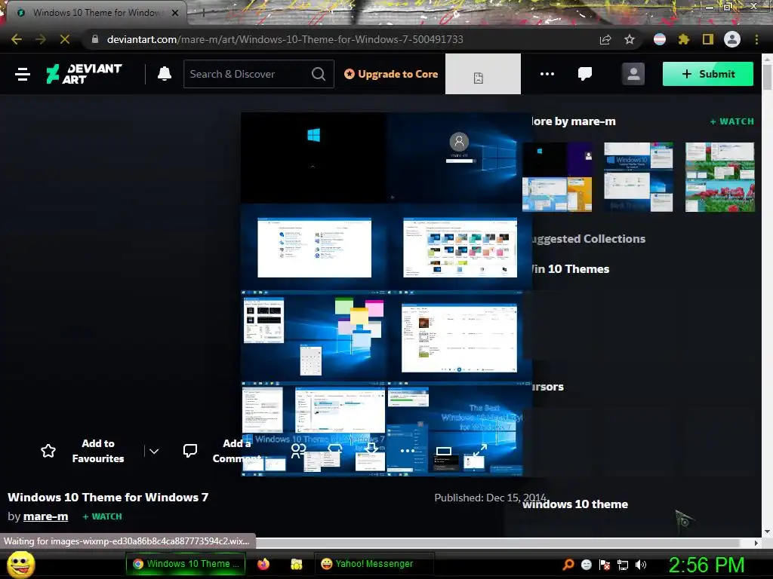The height and width of the screenshot is (579, 773).
Task: Click the green Submit button
Action: 708,74
